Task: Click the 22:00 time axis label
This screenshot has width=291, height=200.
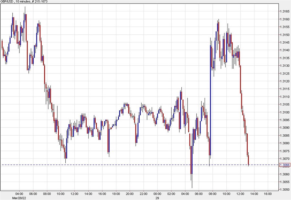Action: (x=144, y=194)
